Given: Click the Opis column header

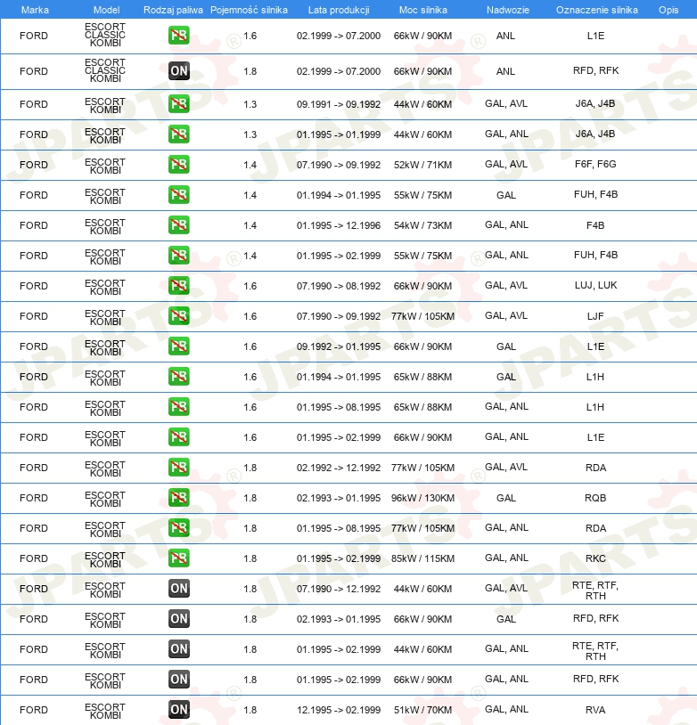Looking at the screenshot, I should (668, 10).
